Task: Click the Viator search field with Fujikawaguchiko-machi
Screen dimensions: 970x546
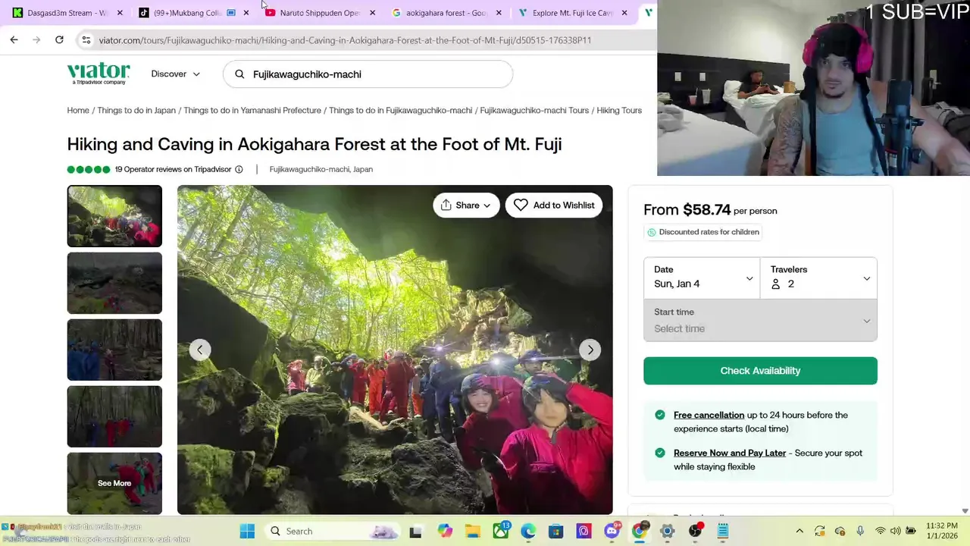Action: (x=368, y=74)
